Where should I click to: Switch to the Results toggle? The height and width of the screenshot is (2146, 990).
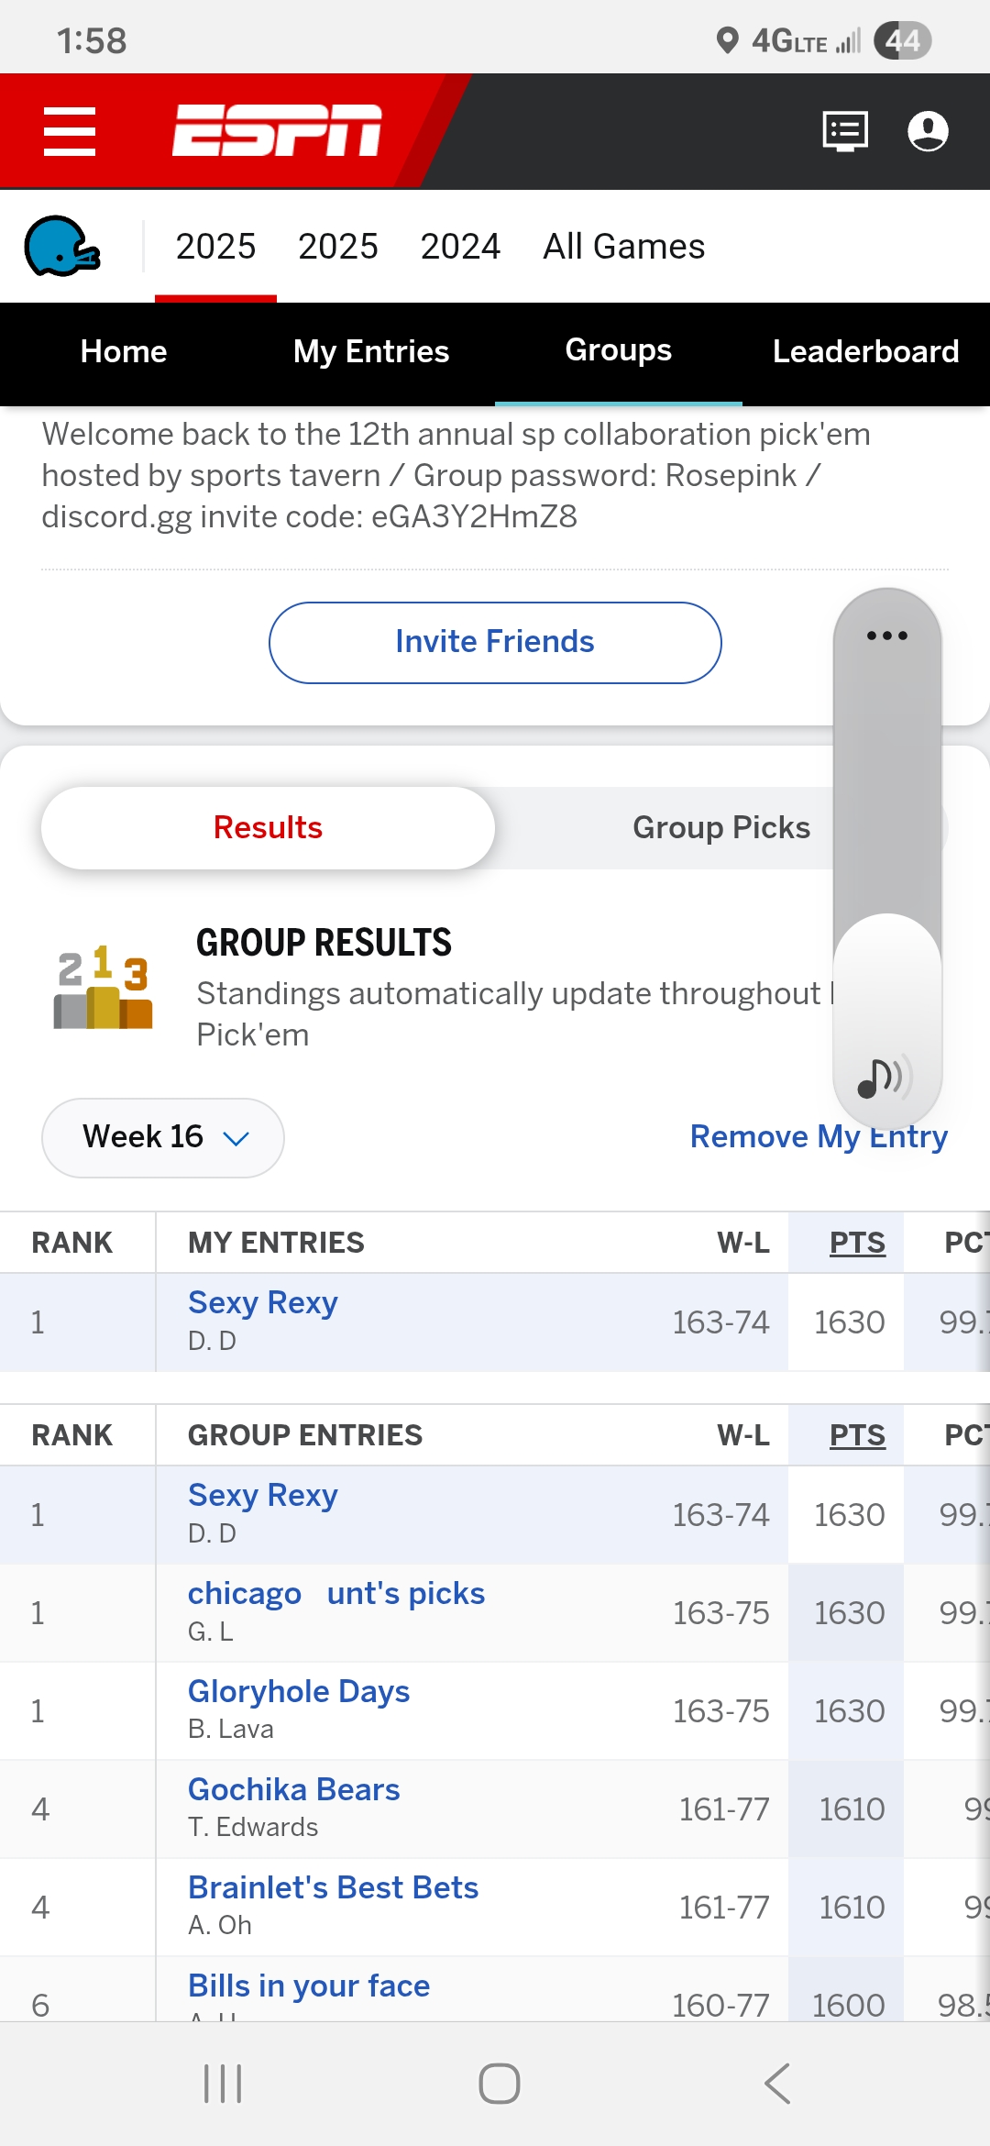tap(268, 828)
